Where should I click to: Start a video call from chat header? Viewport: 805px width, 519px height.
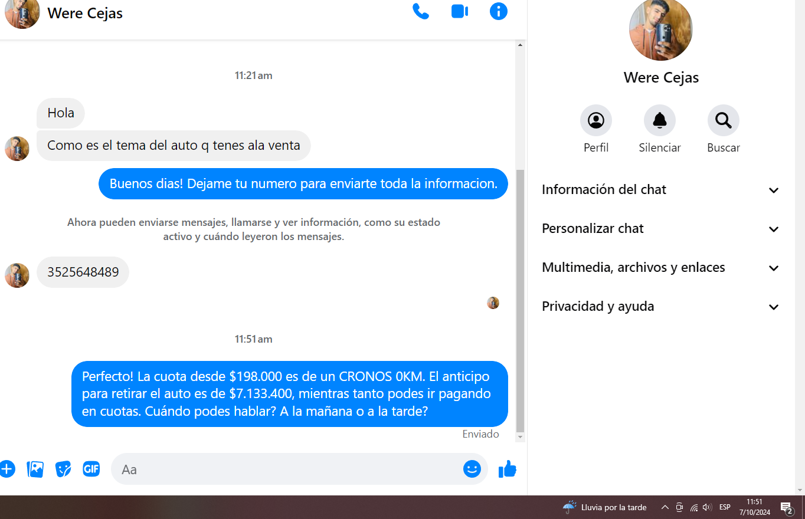(459, 12)
